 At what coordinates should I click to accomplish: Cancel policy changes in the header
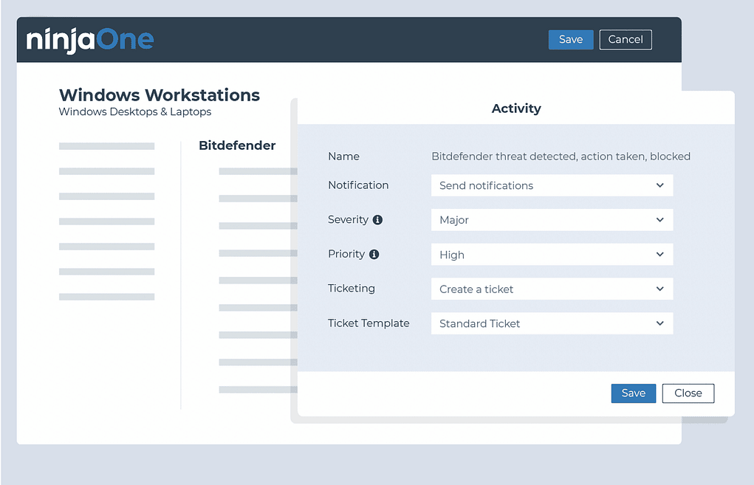pyautogui.click(x=625, y=39)
